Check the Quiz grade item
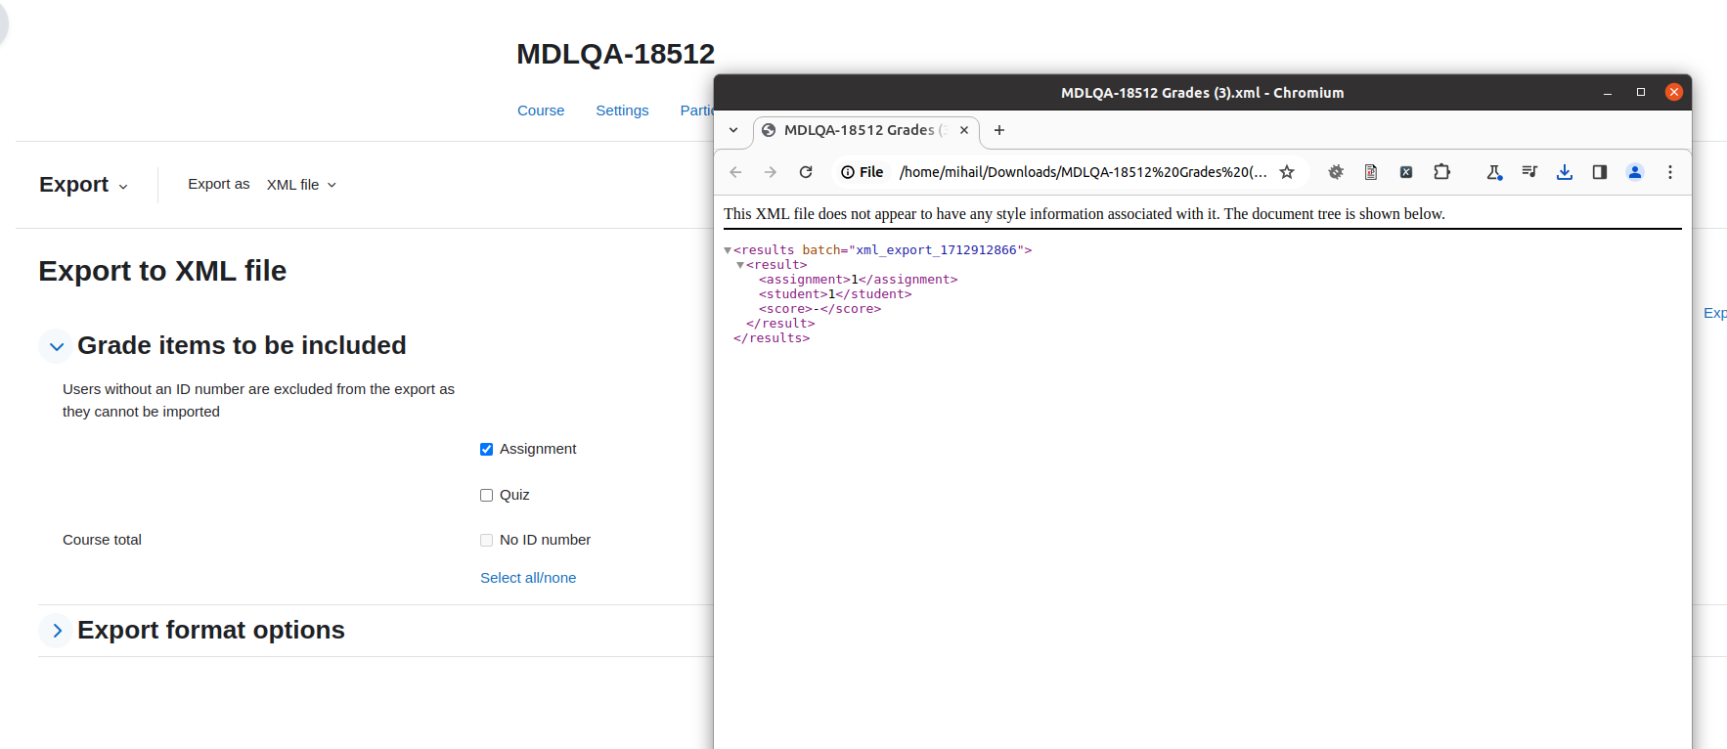This screenshot has height=749, width=1727. pos(486,496)
